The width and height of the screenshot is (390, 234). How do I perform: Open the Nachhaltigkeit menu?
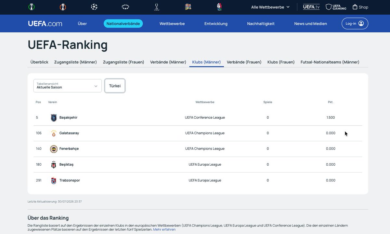tap(261, 23)
